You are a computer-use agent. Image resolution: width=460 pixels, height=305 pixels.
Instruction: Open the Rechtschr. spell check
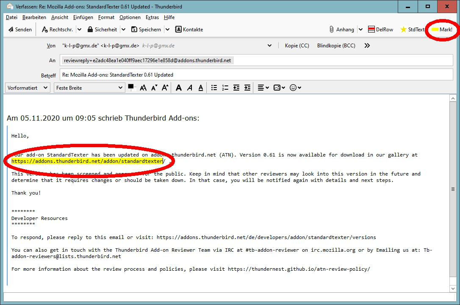58,29
